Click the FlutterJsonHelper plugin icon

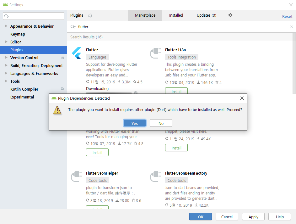[77, 176]
